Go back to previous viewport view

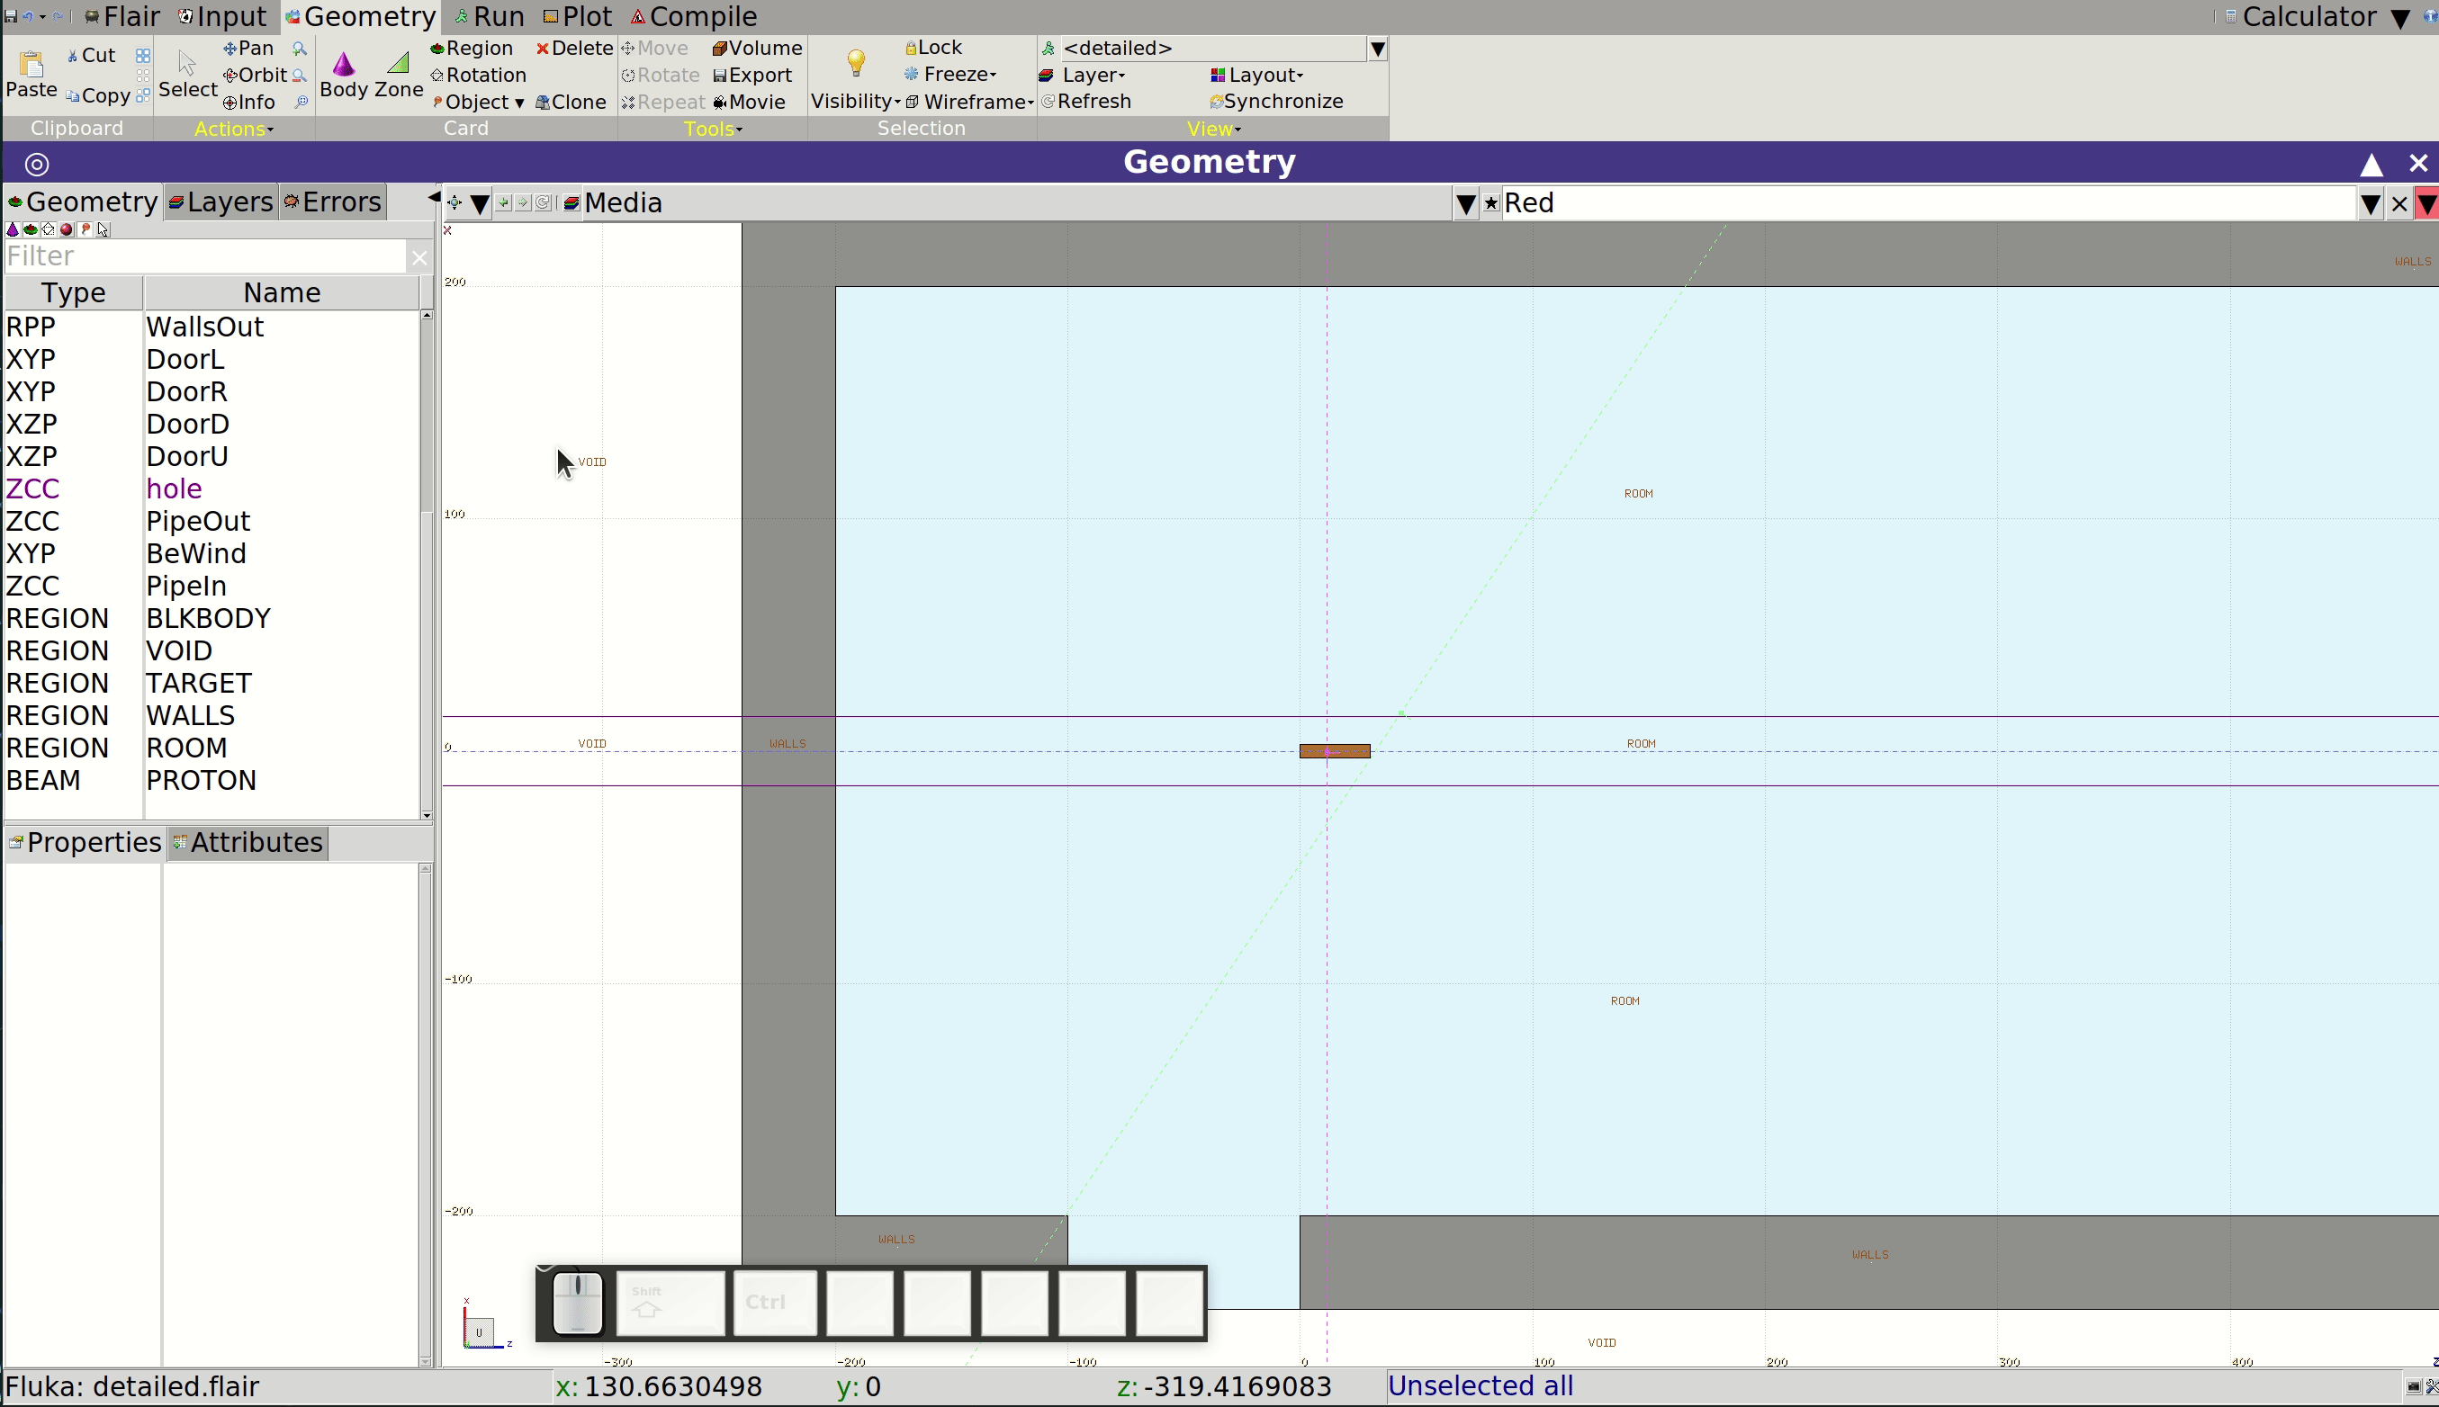pos(504,203)
